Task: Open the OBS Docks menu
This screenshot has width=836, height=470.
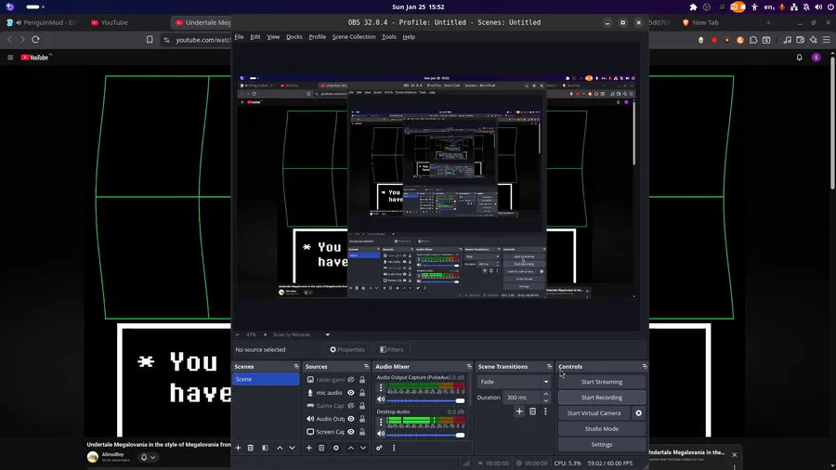Action: (x=294, y=37)
